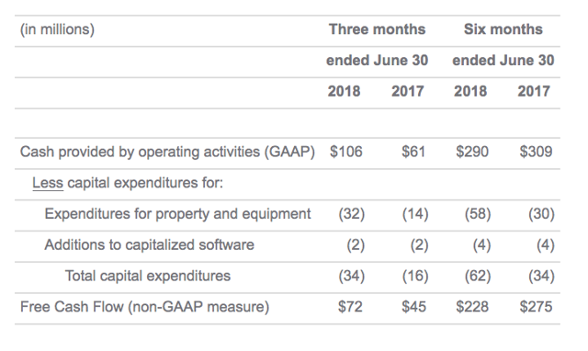The width and height of the screenshot is (588, 351).
Task: Click the (62) total capital expenditures value
Action: [x=478, y=276]
